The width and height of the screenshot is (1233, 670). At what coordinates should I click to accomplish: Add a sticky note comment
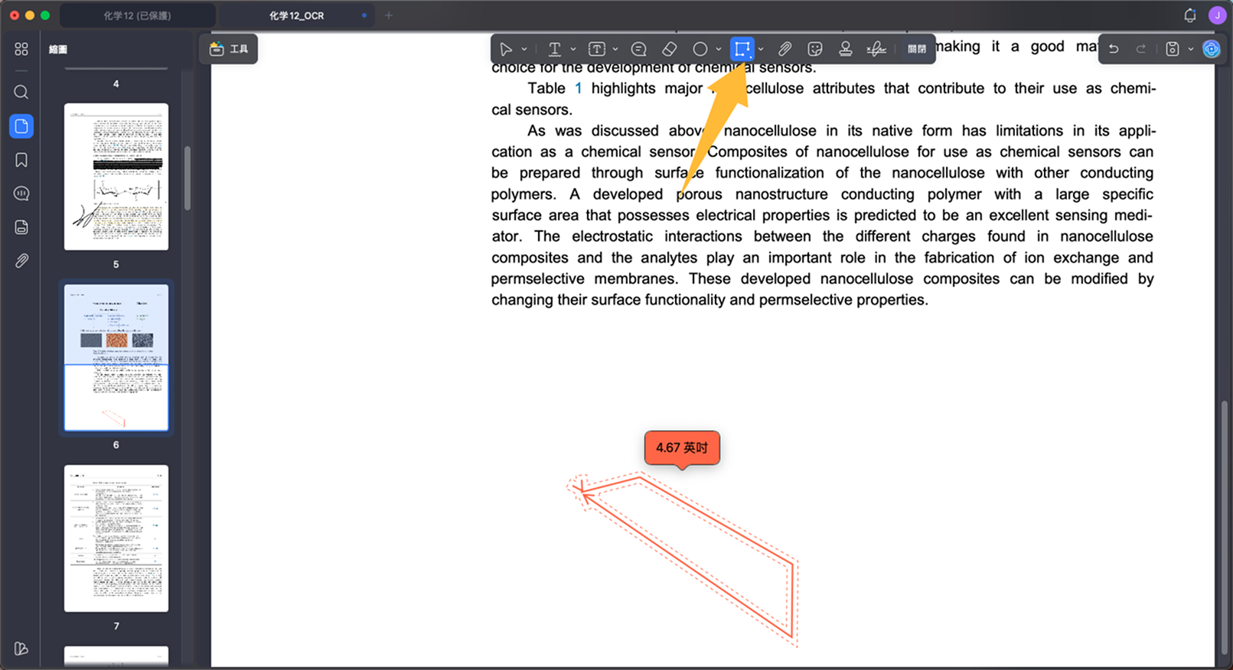pyautogui.click(x=639, y=49)
